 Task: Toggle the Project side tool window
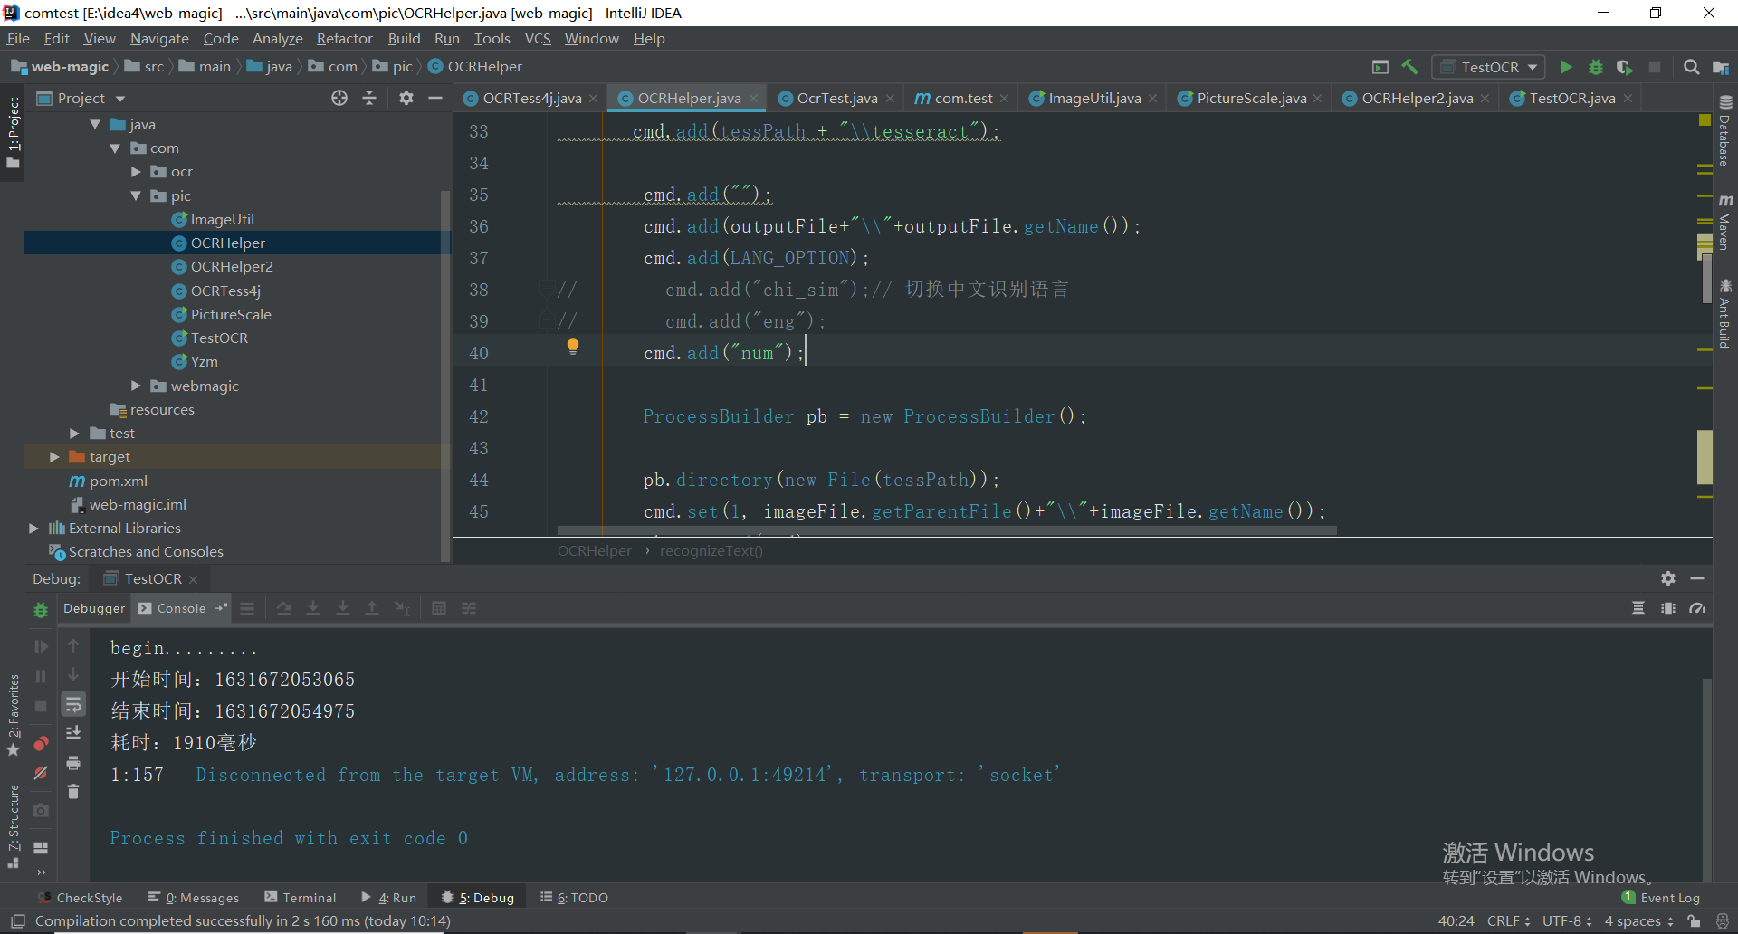pyautogui.click(x=13, y=132)
